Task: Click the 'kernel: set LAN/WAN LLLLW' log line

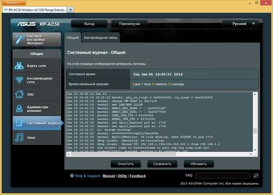Action: (x=105, y=105)
